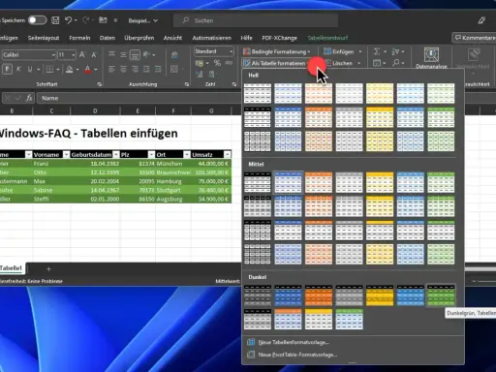Click the Einfügen cells button
This screenshot has height=372, width=496.
pyautogui.click(x=343, y=51)
